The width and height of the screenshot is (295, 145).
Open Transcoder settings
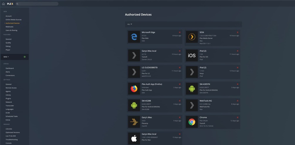point(10,106)
